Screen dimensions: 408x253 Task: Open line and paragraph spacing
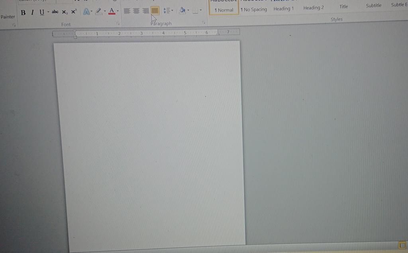(x=167, y=11)
